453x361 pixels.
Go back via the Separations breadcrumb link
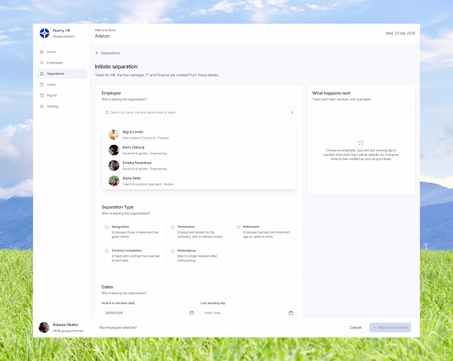pos(111,53)
